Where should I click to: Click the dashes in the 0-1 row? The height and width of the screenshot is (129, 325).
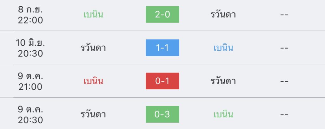(284, 81)
